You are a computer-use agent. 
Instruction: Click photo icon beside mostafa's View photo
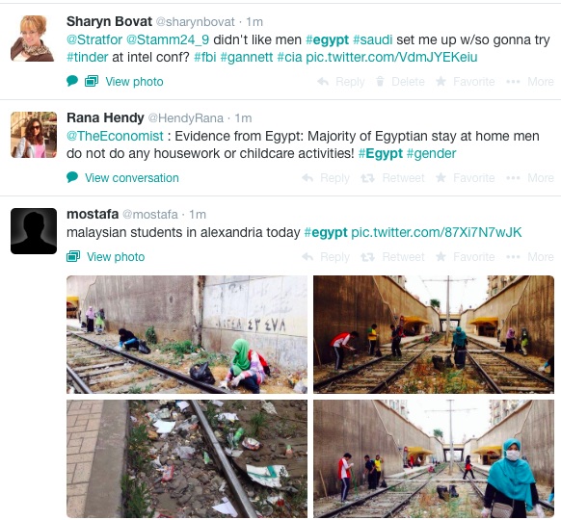point(73,256)
